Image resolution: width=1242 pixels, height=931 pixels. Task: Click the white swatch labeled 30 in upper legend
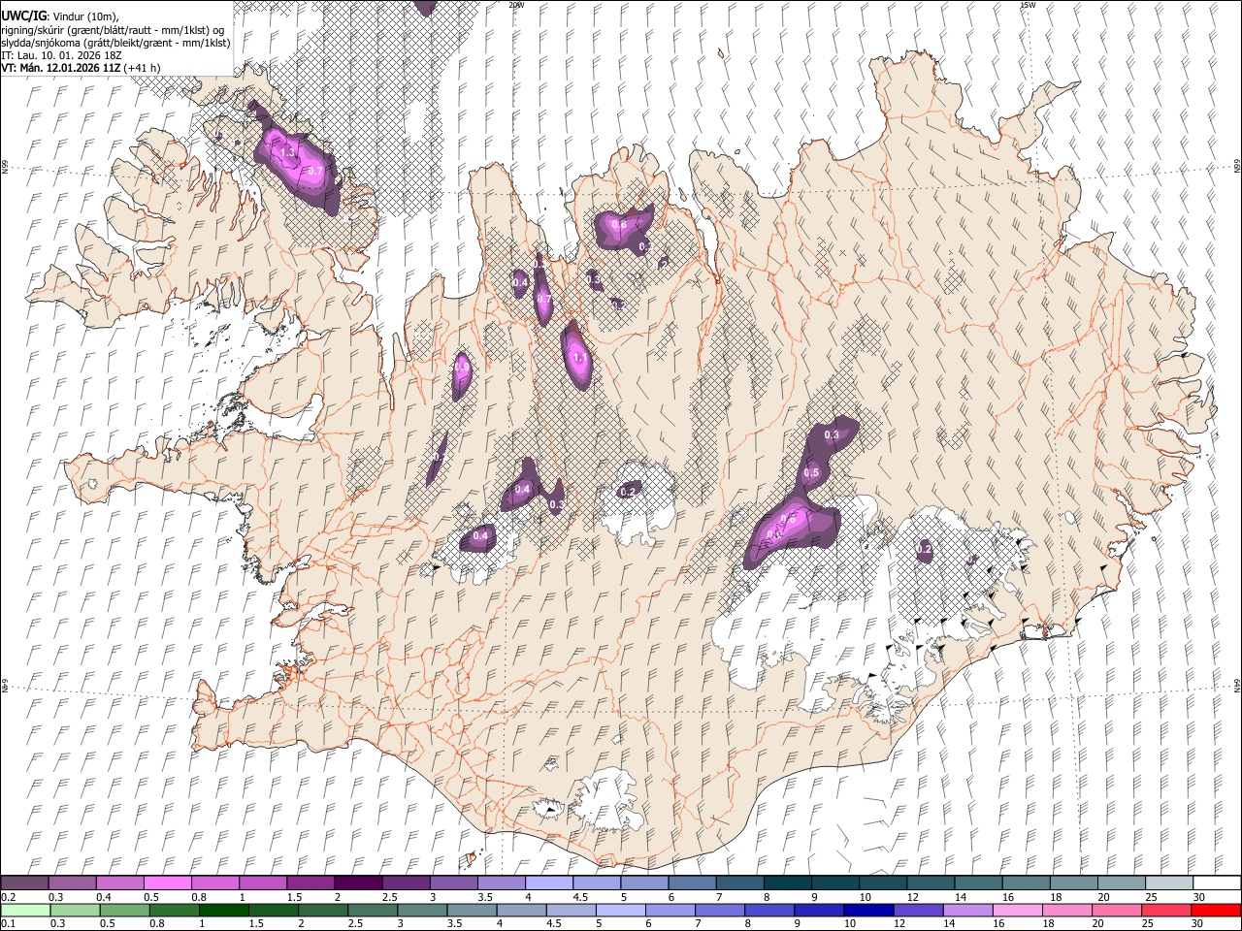1217,883
